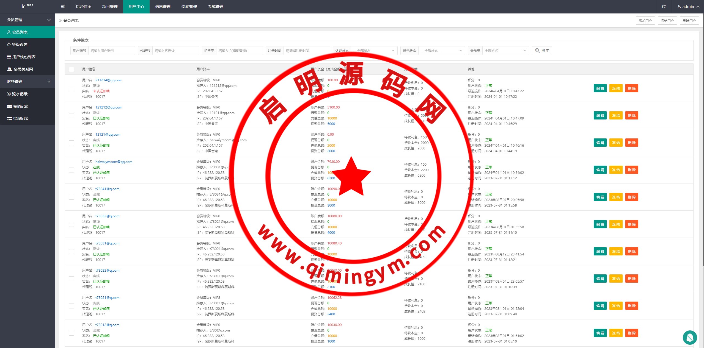Focus the 用户账号 input field
The width and height of the screenshot is (704, 348).
(x=111, y=51)
